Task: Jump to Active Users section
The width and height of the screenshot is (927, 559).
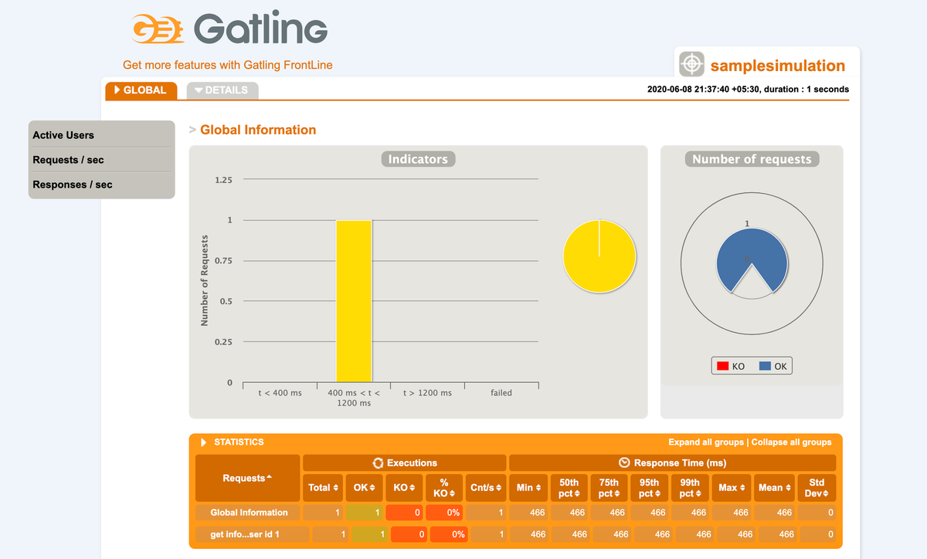Action: 63,135
